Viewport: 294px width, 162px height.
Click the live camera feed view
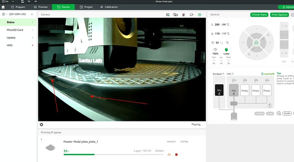click(122, 69)
